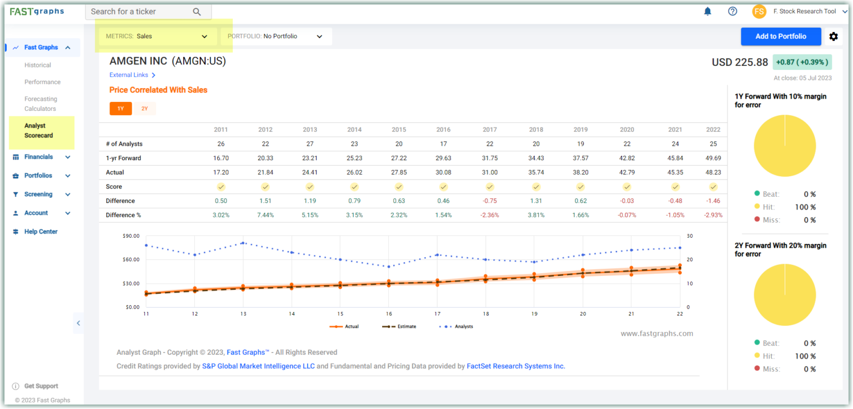Open the Metrics Sales dropdown
Image resolution: width=853 pixels, height=409 pixels.
click(x=158, y=37)
